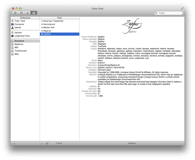This screenshot has width=195, height=160.
Task: Click the Collezione column header
Action: 25,18
